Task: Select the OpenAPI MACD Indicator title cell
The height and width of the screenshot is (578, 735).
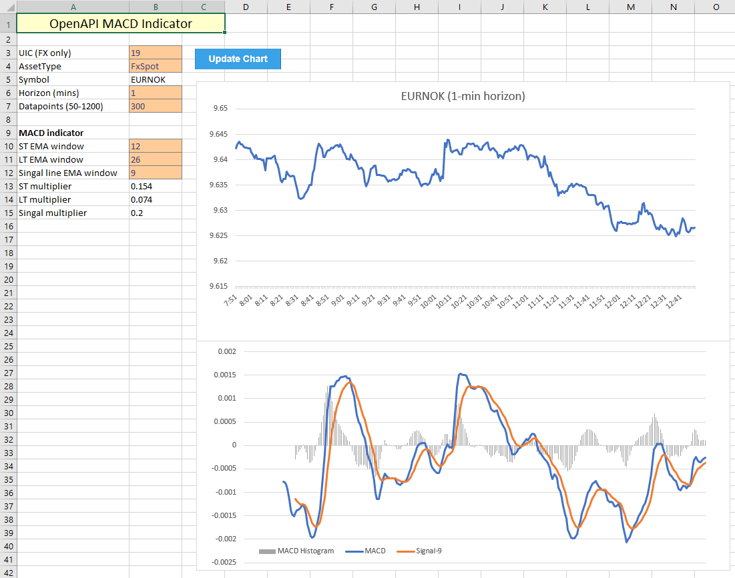Action: click(x=120, y=24)
